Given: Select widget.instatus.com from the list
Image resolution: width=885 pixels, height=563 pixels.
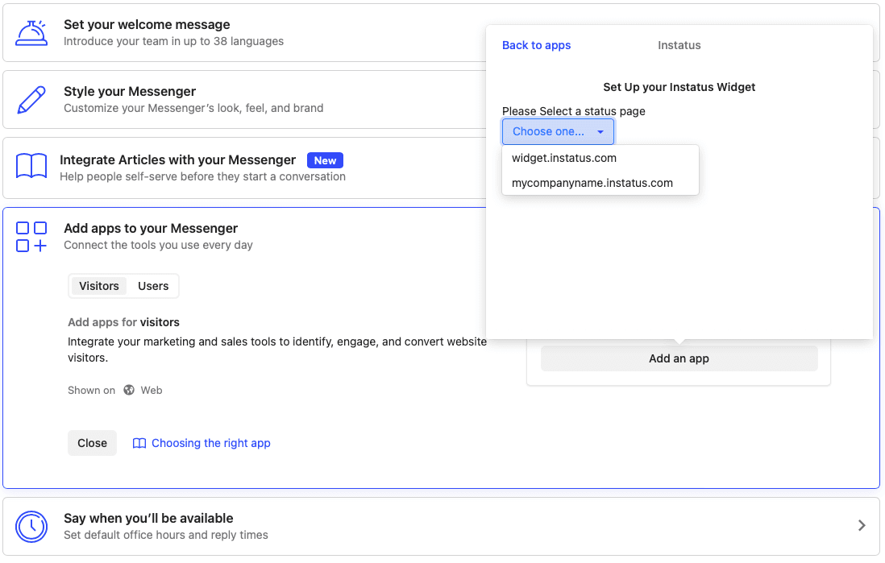Looking at the screenshot, I should click(564, 158).
